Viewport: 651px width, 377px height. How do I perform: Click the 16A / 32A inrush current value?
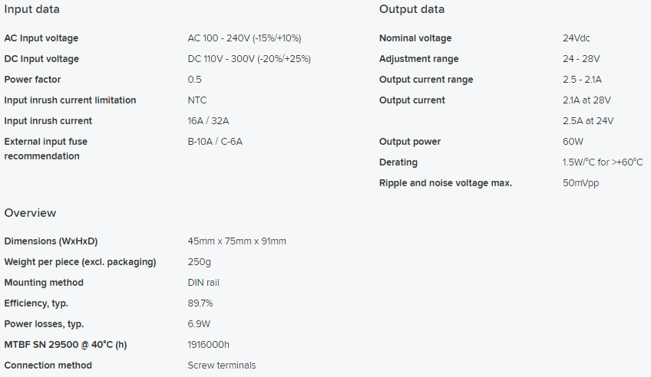click(x=208, y=121)
